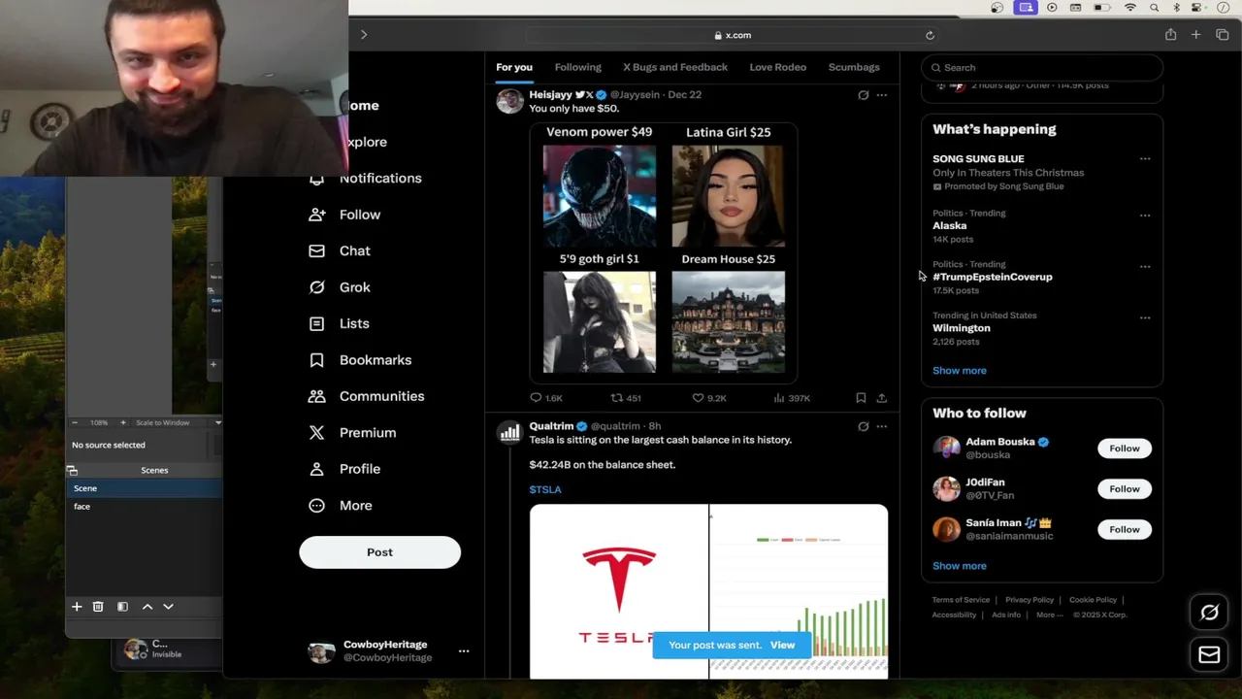Open the More circle icon menu
The width and height of the screenshot is (1242, 699).
point(316,506)
